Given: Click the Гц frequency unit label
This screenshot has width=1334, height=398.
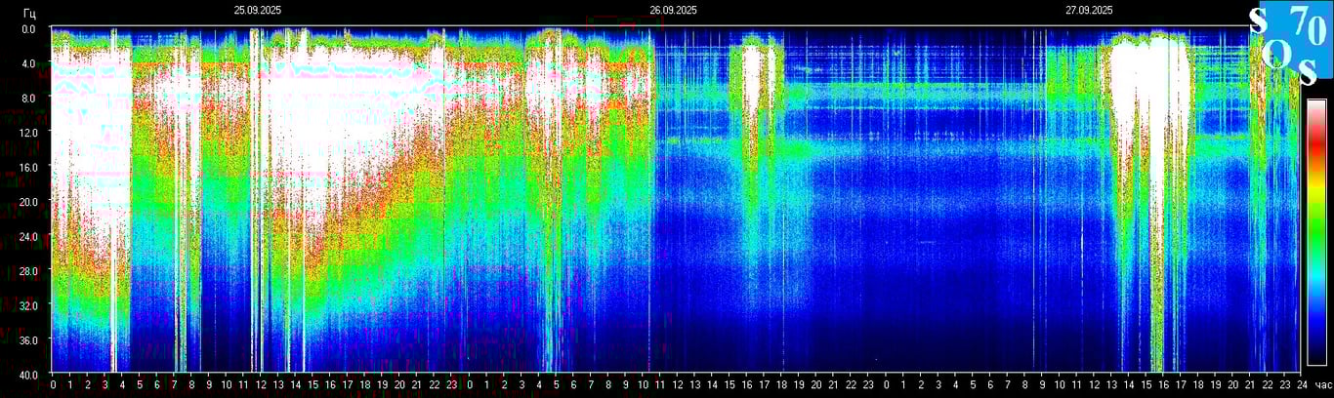Looking at the screenshot, I should point(29,11).
